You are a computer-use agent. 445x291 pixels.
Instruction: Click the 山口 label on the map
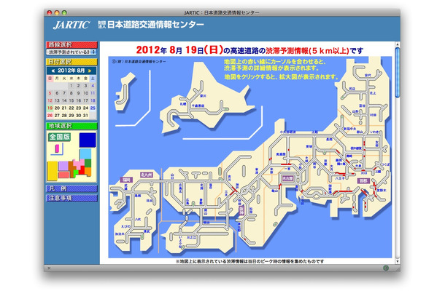(172, 176)
